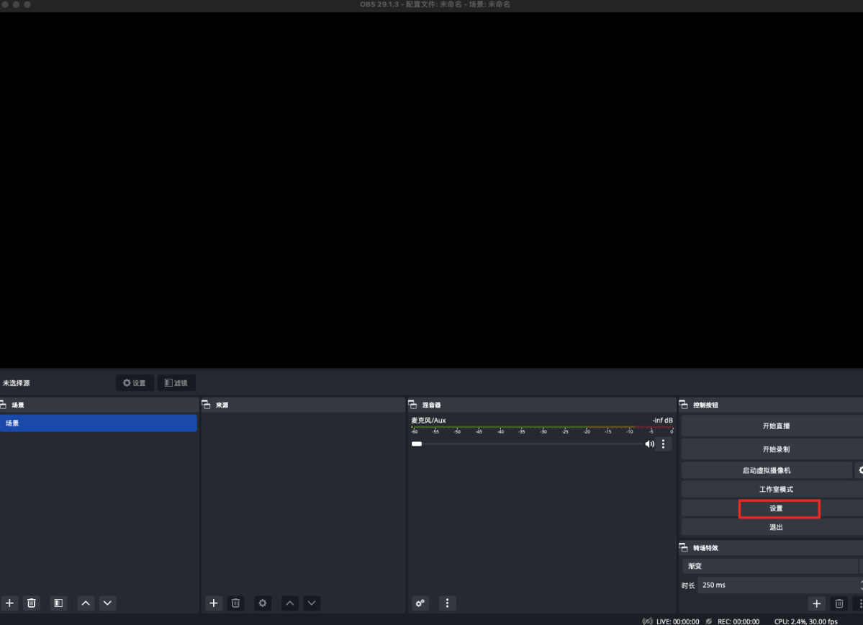Open scene filters icon in Scenes toolbar
The height and width of the screenshot is (625, 863).
58,603
